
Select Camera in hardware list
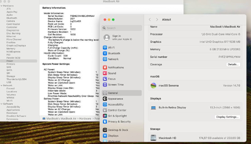[x=11, y=21]
